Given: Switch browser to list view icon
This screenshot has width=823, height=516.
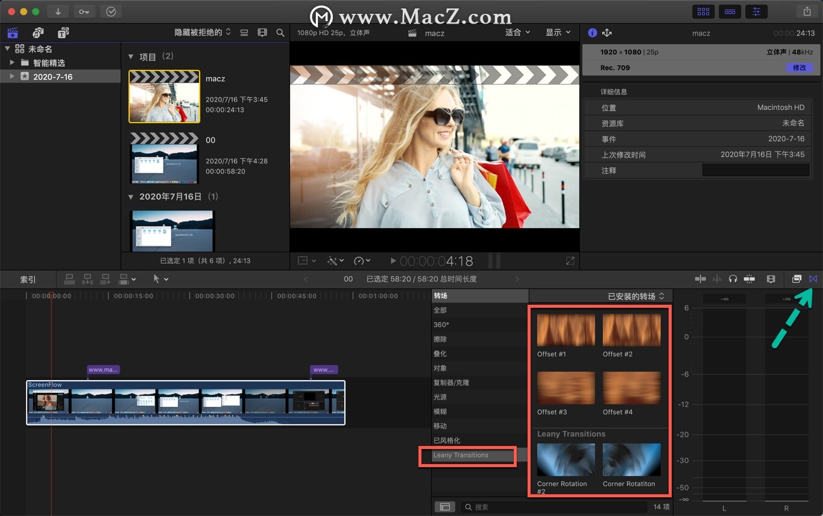Looking at the screenshot, I should 244,33.
